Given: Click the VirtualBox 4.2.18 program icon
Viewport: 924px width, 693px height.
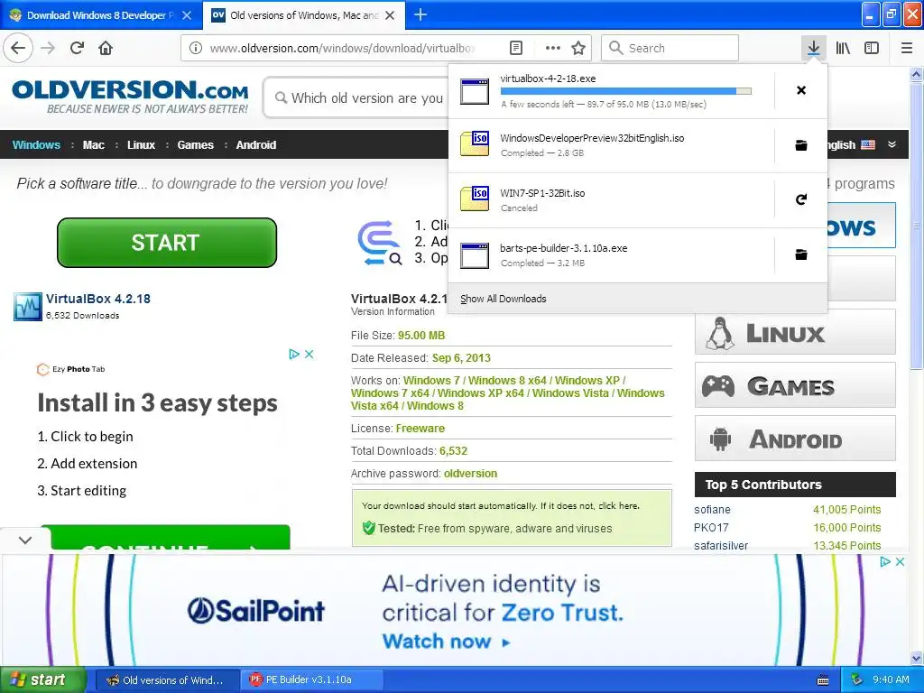Looking at the screenshot, I should 28,307.
